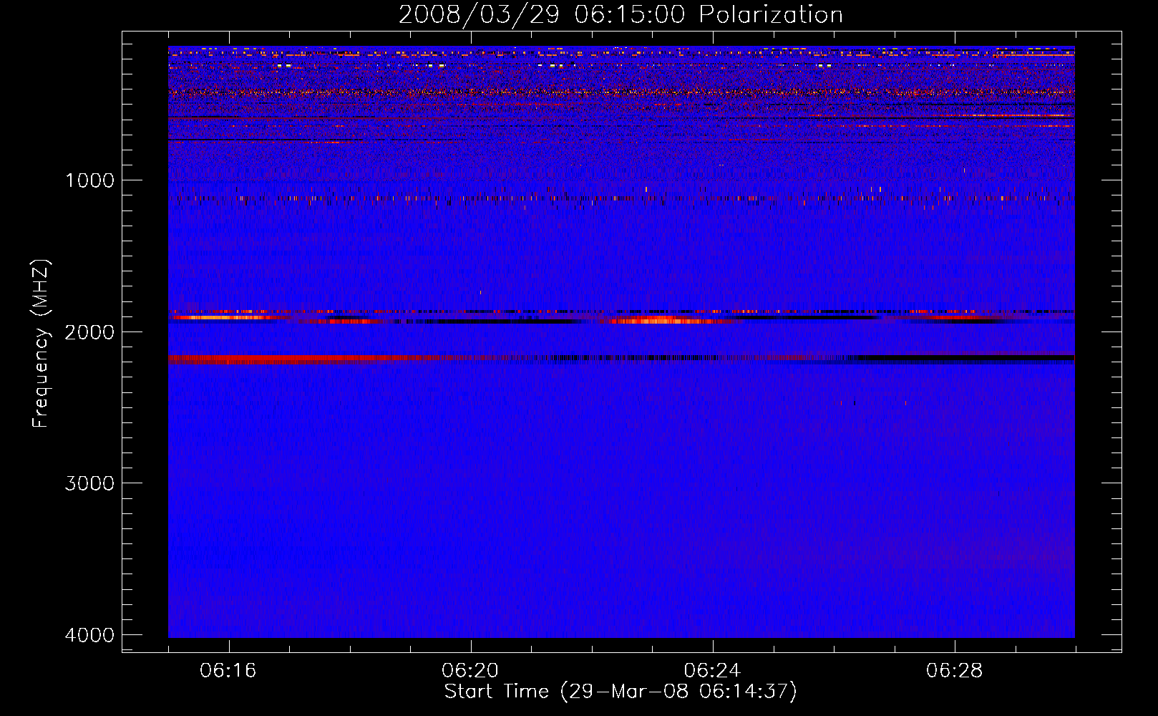Click the plot title '2008/03/29 06:15:00 Polarization'
Screen dimensions: 1158x716
point(621,15)
